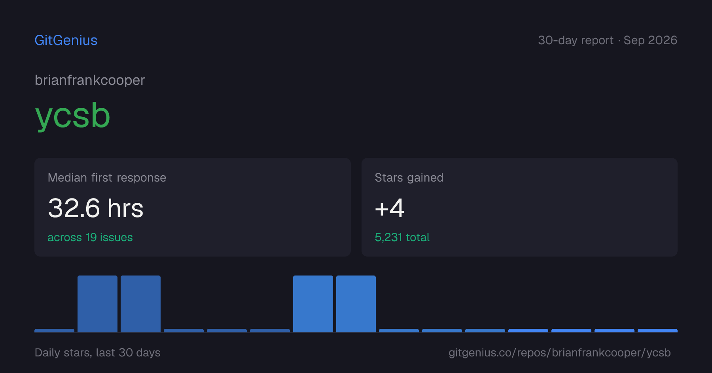Click the +4 stars gained value
712x373 pixels.
coord(389,208)
